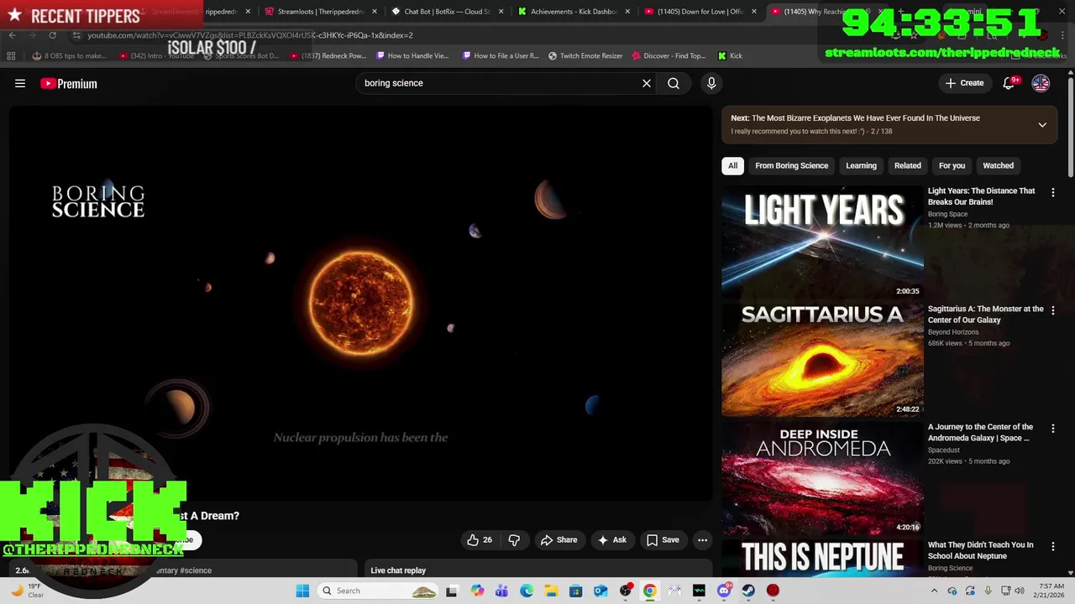1075x604 pixels.
Task: Play the Deep Inside Andromeda thumbnail
Action: pos(822,478)
